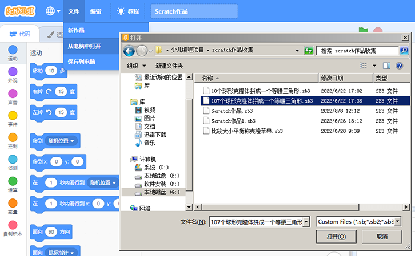Select the 控制 (Control) block category
Viewport: 415px width, 256px height.
click(x=13, y=140)
